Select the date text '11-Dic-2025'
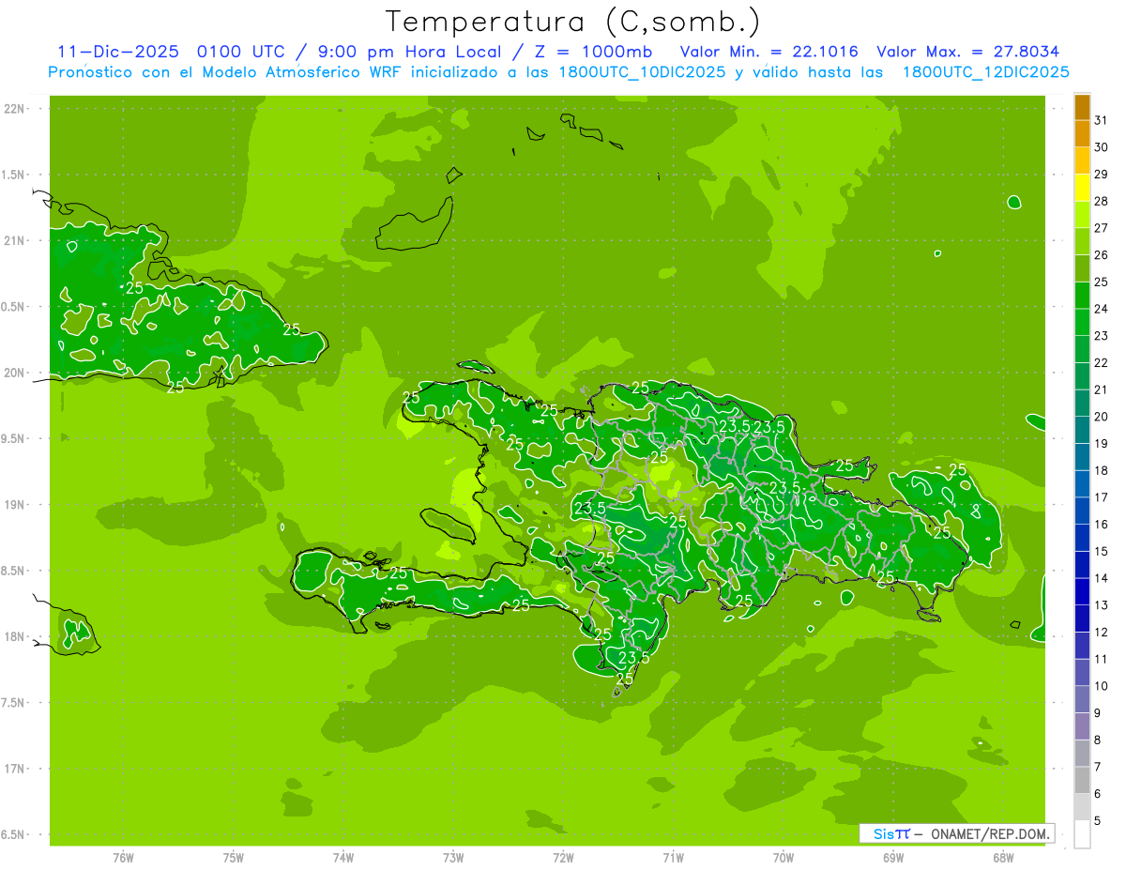Viewport: 1126px width, 870px height. point(120,52)
